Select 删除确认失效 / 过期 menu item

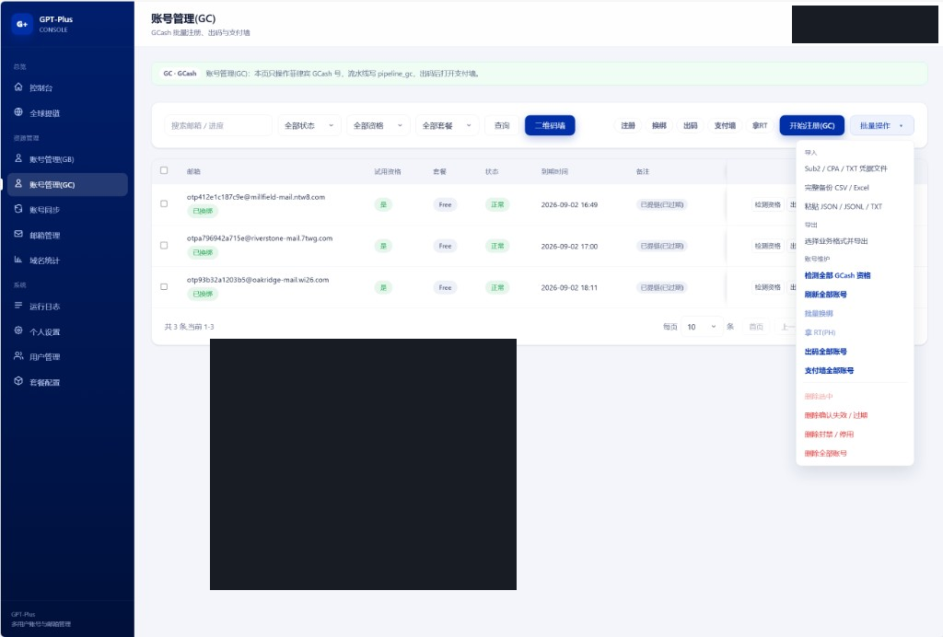pos(855,415)
